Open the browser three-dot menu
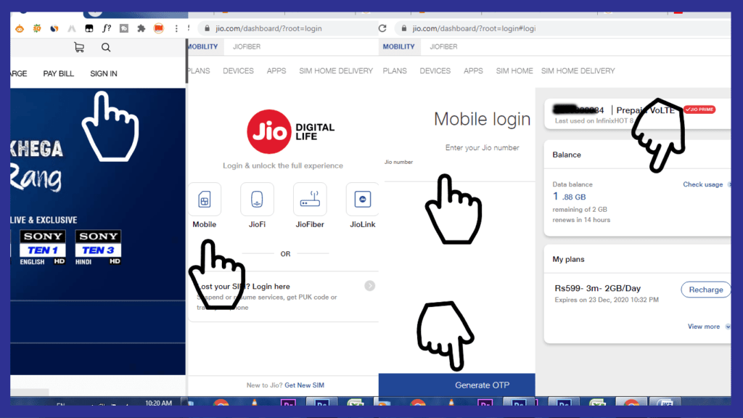The image size is (743, 418). click(x=176, y=28)
